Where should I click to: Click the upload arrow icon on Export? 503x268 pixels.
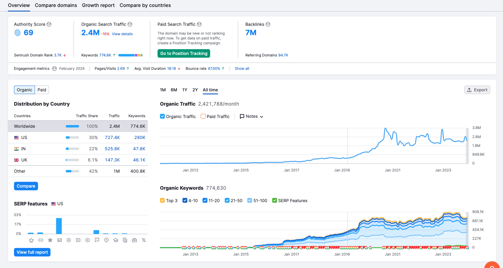click(x=469, y=90)
